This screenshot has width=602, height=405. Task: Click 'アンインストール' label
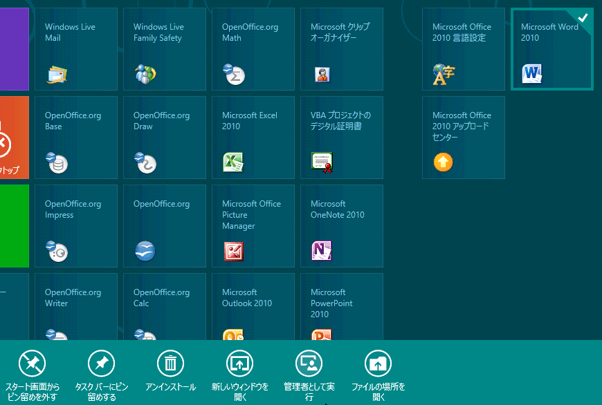point(170,386)
